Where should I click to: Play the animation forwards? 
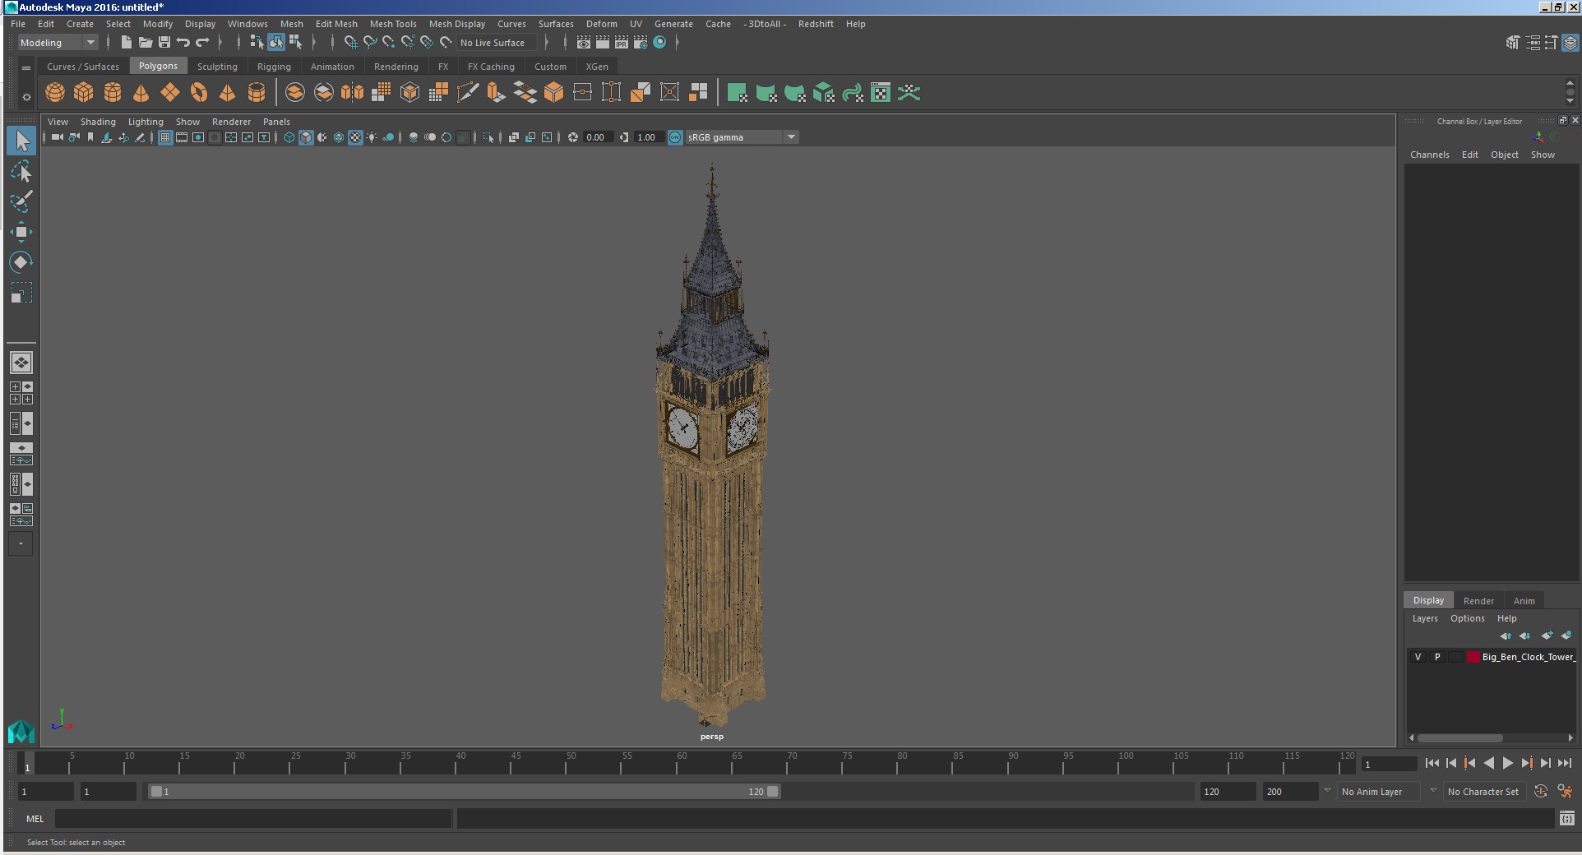tap(1508, 763)
